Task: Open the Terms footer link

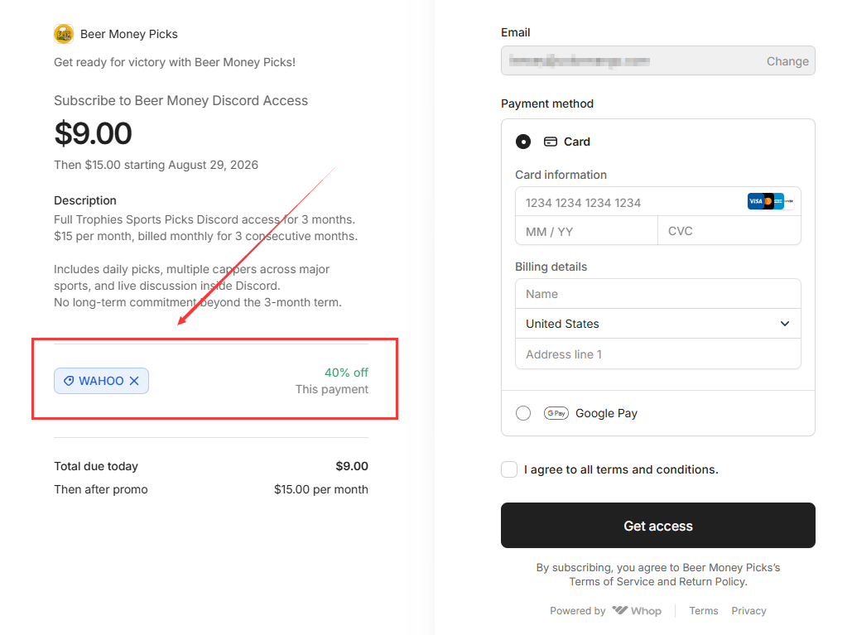Action: coord(704,610)
